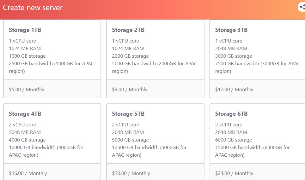The image size is (305, 180).
Task: Select the Storage 6TB plan heading
Action: tap(231, 114)
